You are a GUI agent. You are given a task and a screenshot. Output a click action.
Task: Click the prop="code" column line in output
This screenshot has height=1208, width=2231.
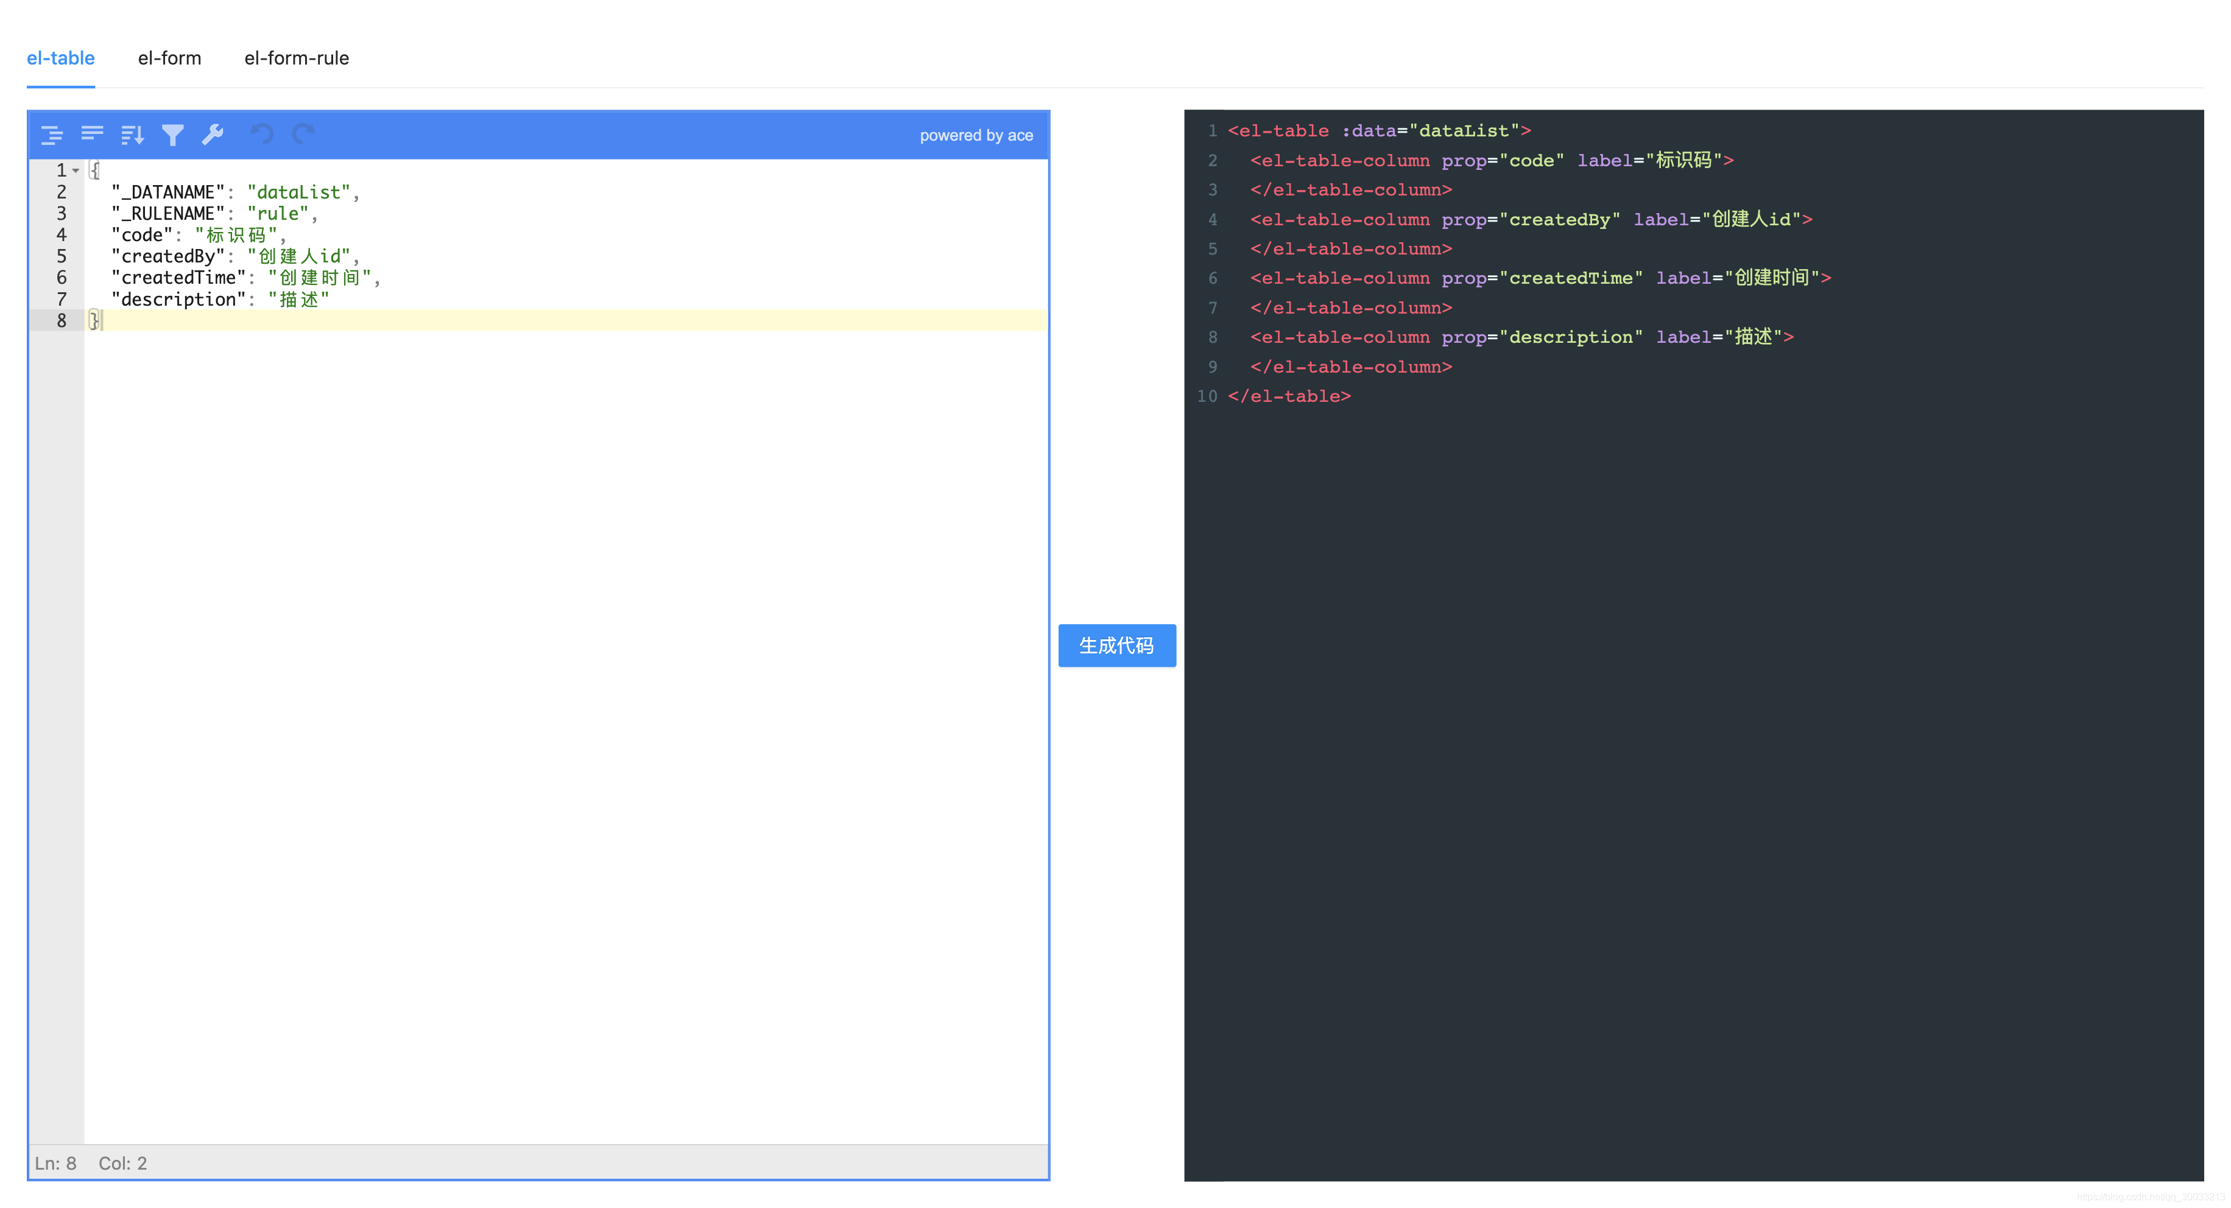click(1492, 160)
